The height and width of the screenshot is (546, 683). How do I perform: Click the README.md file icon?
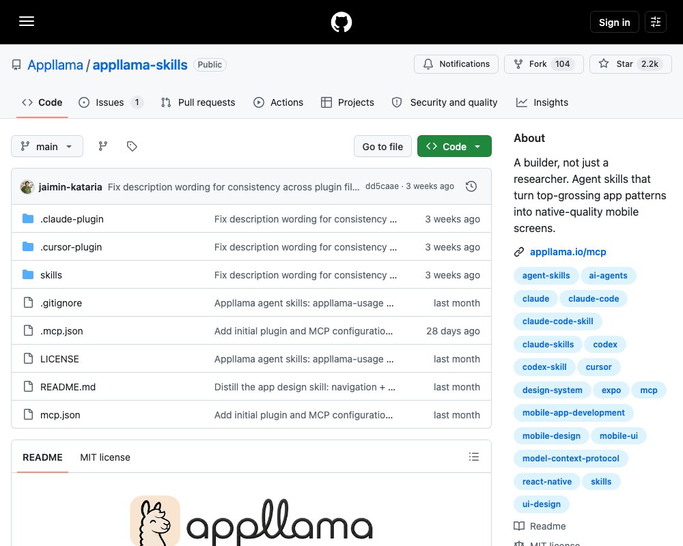point(28,387)
